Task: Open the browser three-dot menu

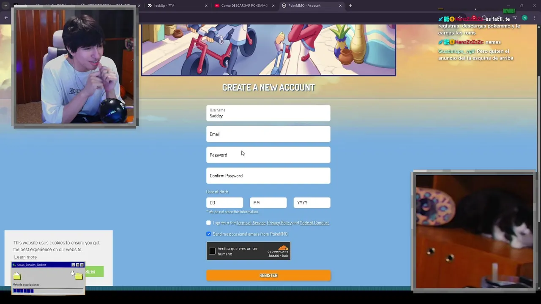Action: (535, 18)
